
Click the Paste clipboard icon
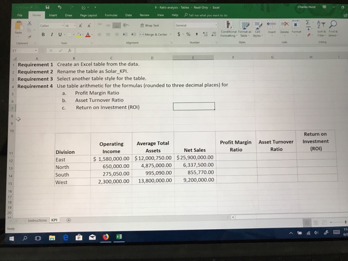click(x=19, y=26)
